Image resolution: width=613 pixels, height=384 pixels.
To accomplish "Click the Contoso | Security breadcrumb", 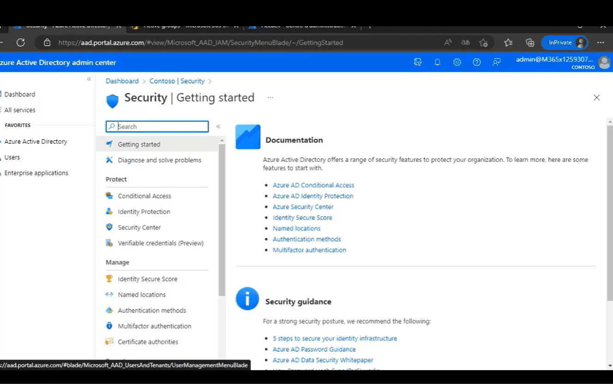I will point(177,81).
